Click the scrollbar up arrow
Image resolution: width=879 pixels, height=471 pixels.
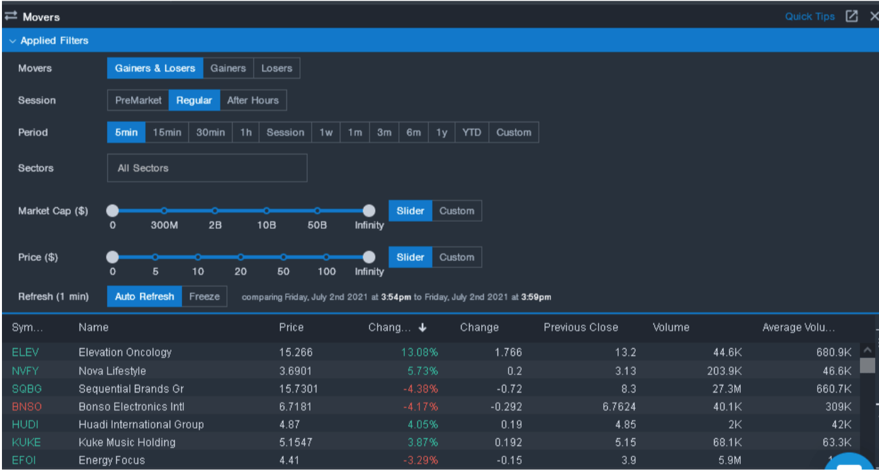tap(867, 350)
